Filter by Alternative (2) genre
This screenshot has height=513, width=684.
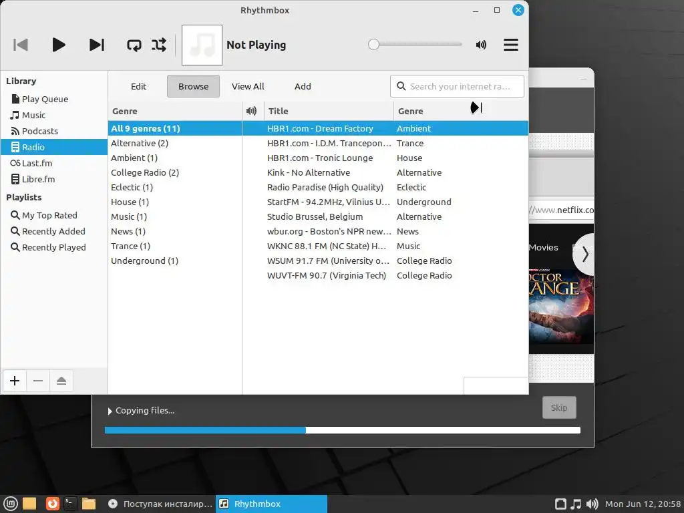175,143
